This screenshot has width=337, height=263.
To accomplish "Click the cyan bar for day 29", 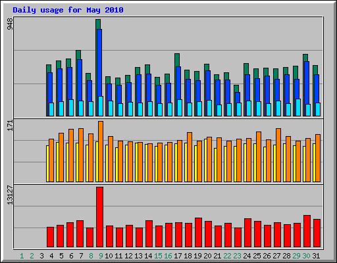I will [x=298, y=107].
